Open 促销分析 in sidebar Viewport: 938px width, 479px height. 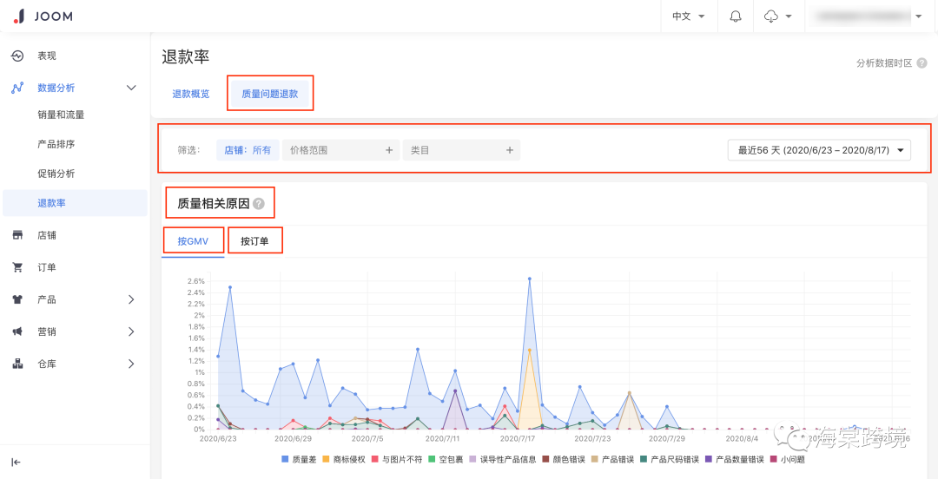56,174
